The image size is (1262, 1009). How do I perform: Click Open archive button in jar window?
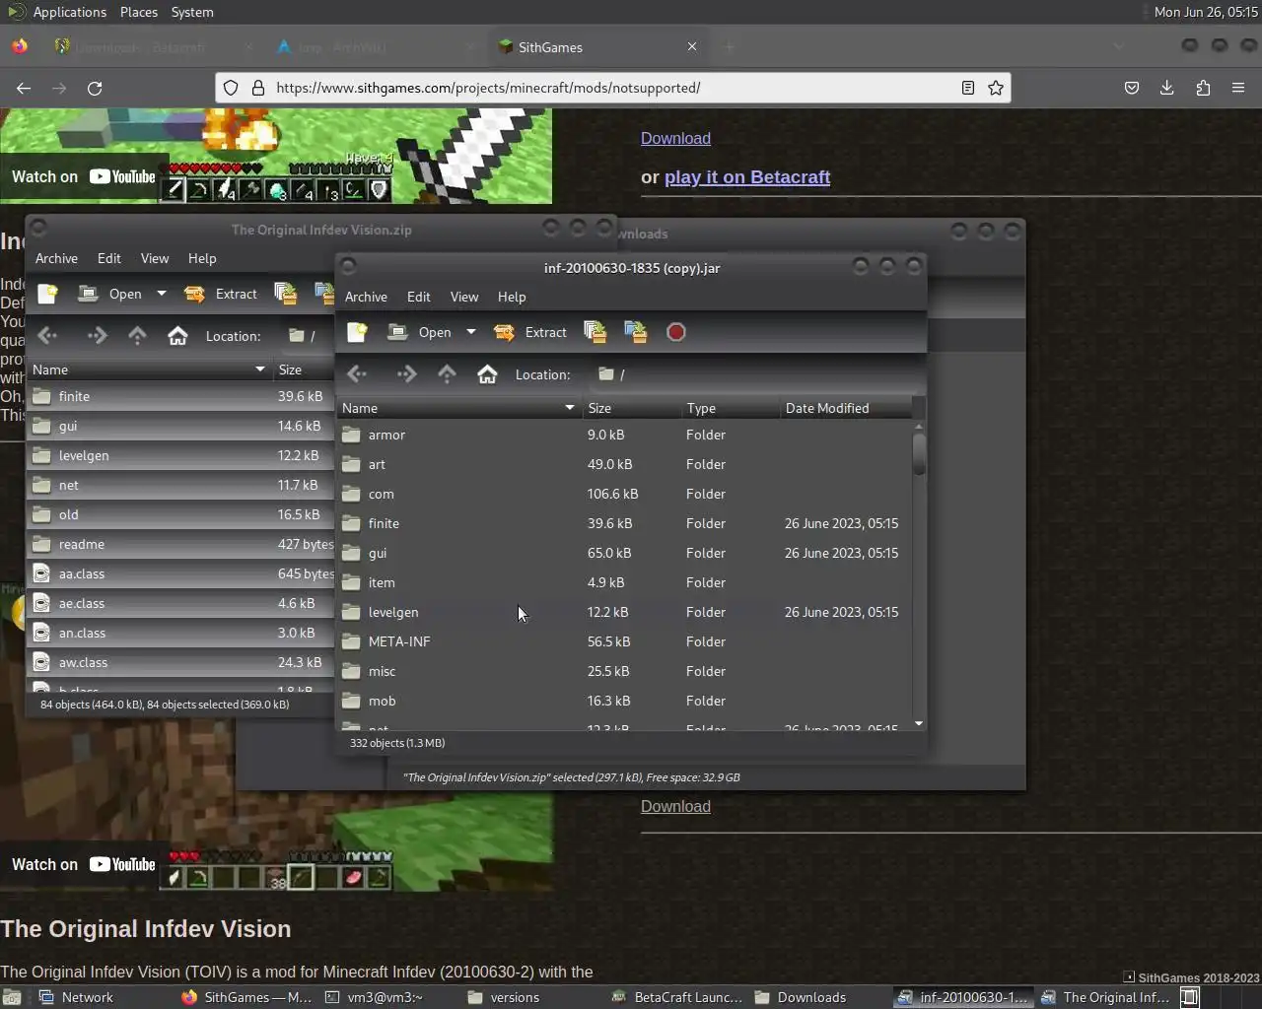tap(420, 333)
